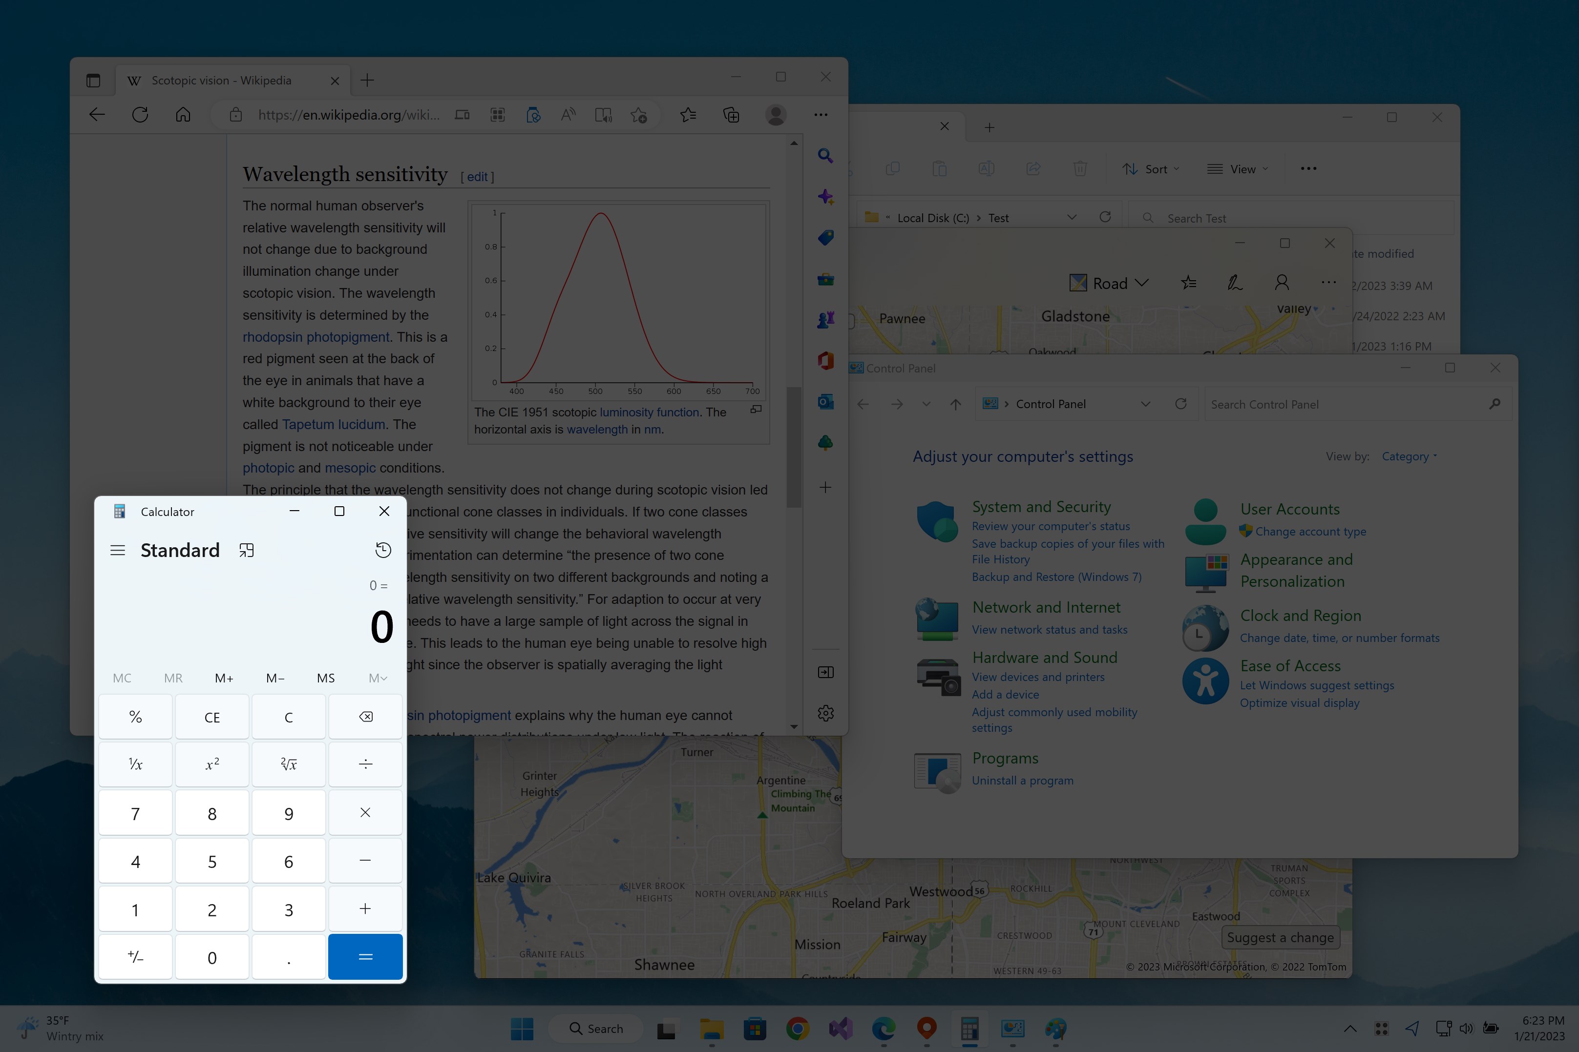Open the System and Security link
The height and width of the screenshot is (1052, 1579).
coord(1041,507)
